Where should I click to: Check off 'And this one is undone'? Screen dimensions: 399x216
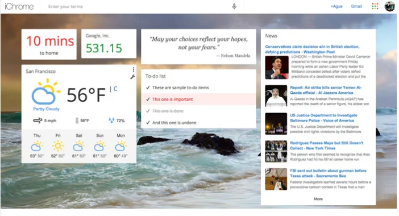pyautogui.click(x=148, y=123)
